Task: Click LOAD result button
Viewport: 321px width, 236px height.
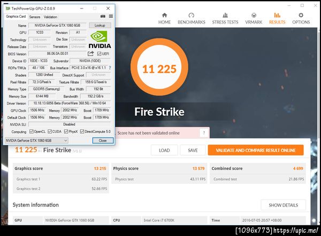Action: [164, 151]
